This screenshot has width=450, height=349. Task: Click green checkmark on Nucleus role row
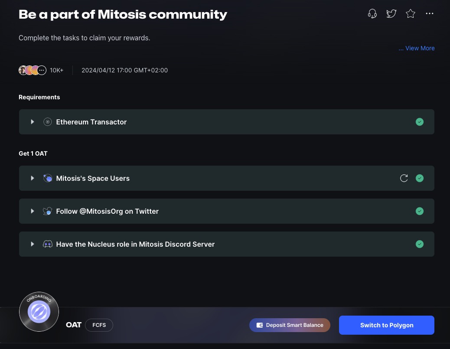pyautogui.click(x=419, y=244)
